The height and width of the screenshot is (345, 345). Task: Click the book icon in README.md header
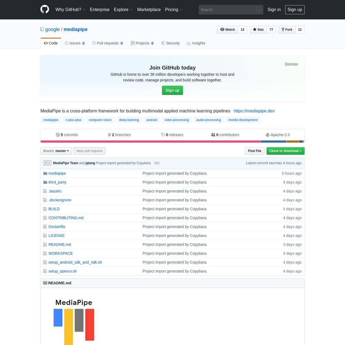pyautogui.click(x=45, y=283)
